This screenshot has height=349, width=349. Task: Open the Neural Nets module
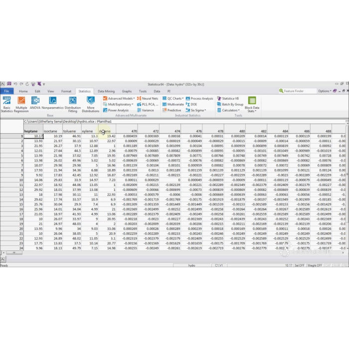pyautogui.click(x=148, y=98)
